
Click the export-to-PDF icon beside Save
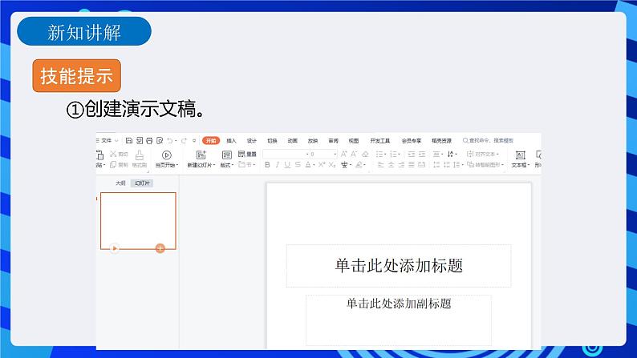(x=140, y=140)
